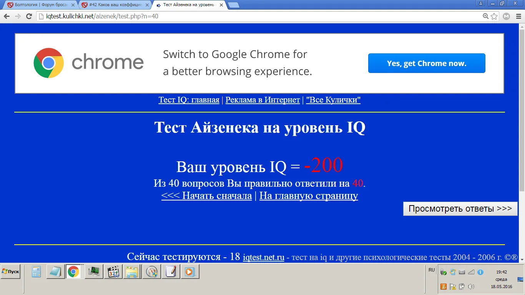525x295 pixels.
Task: Open the Тест IQ: главная link
Action: 189,100
